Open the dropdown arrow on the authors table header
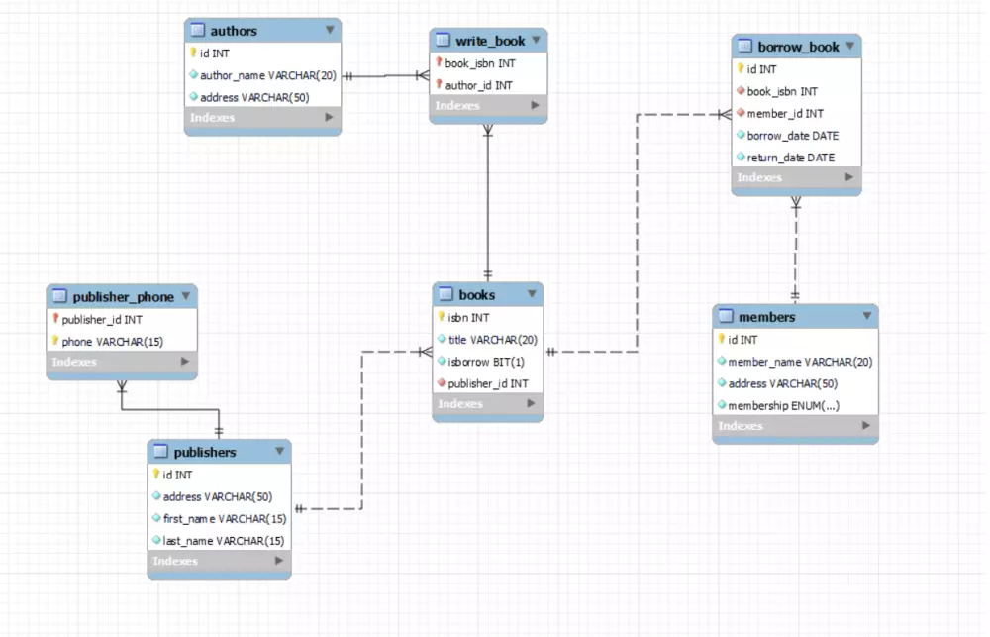 pyautogui.click(x=330, y=30)
